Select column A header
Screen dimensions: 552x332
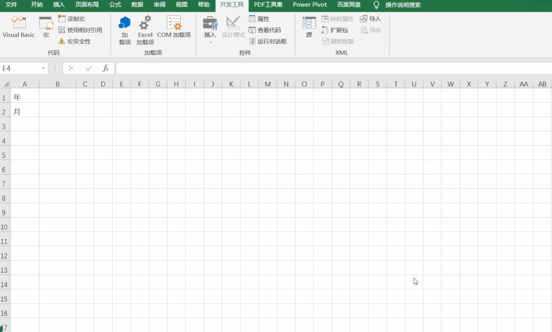pyautogui.click(x=25, y=84)
